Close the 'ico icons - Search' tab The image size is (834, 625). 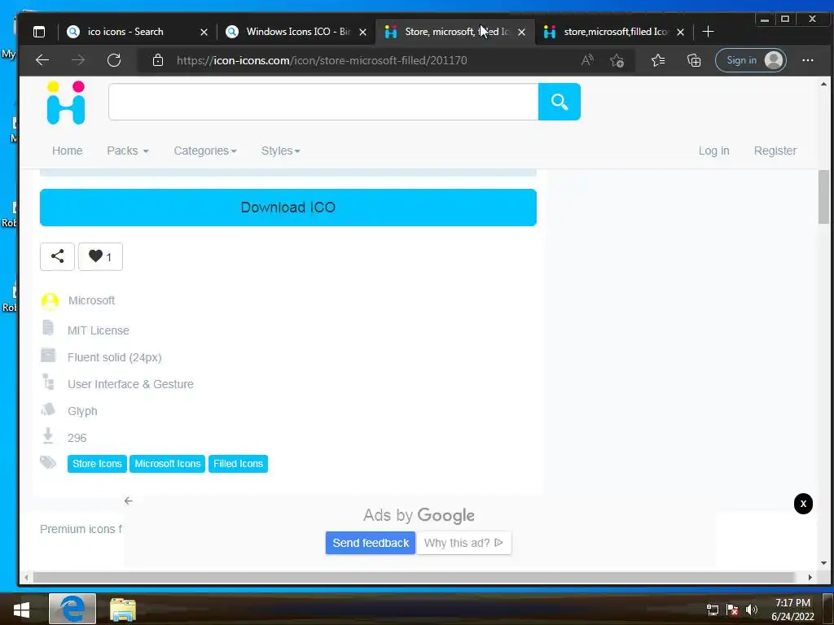point(204,33)
